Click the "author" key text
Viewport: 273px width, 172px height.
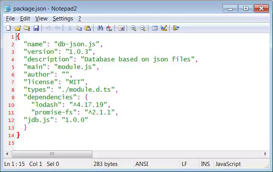coord(39,75)
